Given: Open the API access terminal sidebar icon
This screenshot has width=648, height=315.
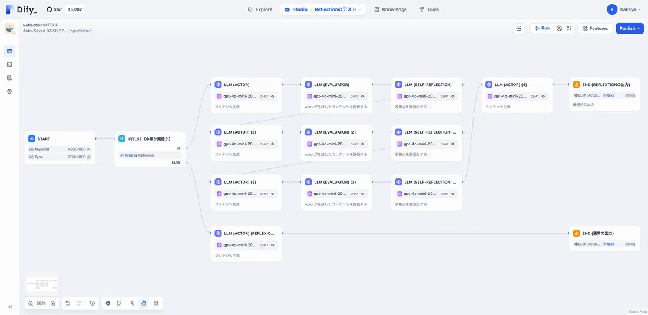Looking at the screenshot, I should click(x=9, y=64).
